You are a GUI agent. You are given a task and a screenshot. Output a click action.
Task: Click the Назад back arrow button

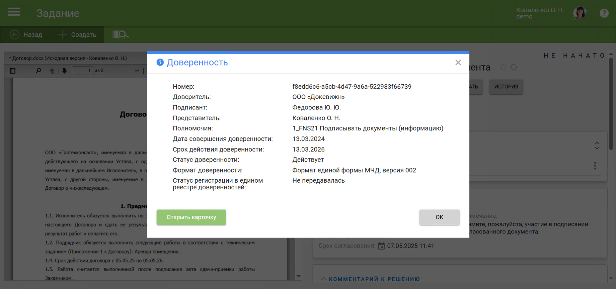[x=26, y=35]
